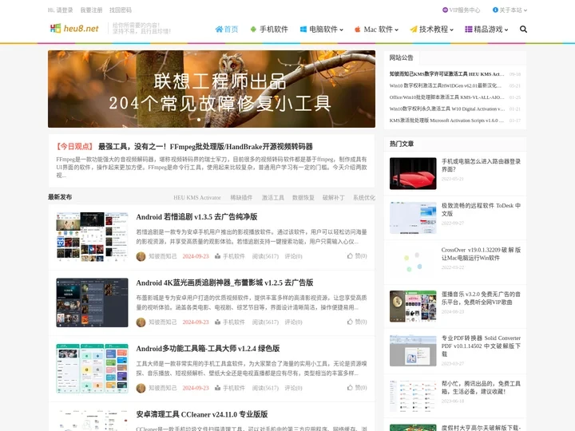
Task: Select the 破解补丁 tag
Action: pos(334,198)
